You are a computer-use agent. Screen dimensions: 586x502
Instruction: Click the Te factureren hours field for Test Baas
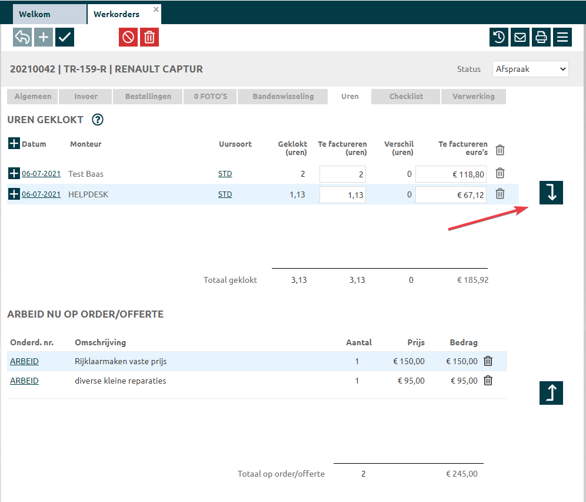342,174
